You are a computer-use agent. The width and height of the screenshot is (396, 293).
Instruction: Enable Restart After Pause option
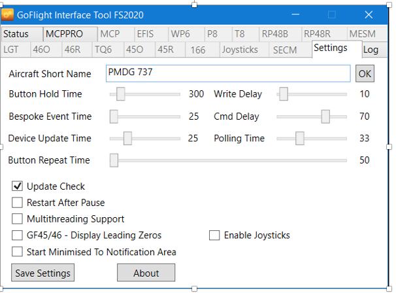point(18,203)
